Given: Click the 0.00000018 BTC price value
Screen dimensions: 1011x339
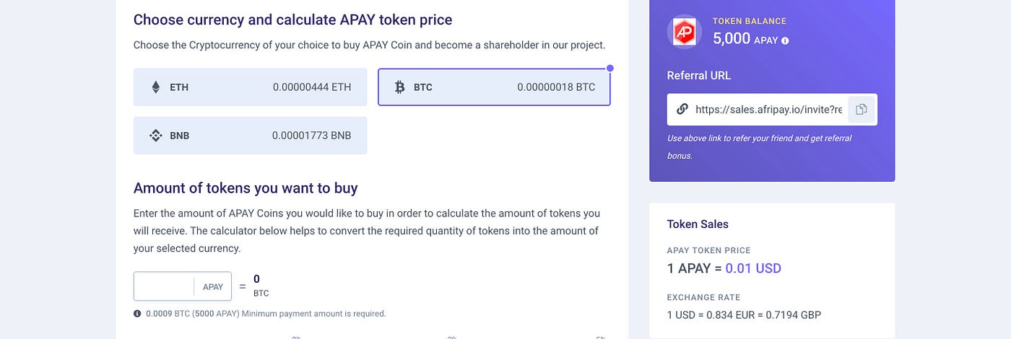Looking at the screenshot, I should click(556, 87).
